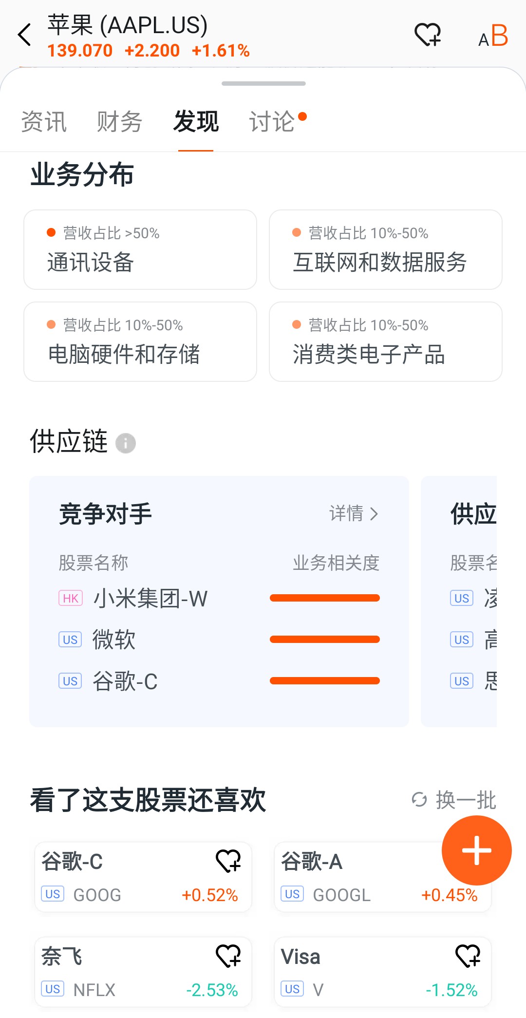The width and height of the screenshot is (526, 1018).
Task: Tap the refresh icon beside 换一批
Action: [x=419, y=799]
